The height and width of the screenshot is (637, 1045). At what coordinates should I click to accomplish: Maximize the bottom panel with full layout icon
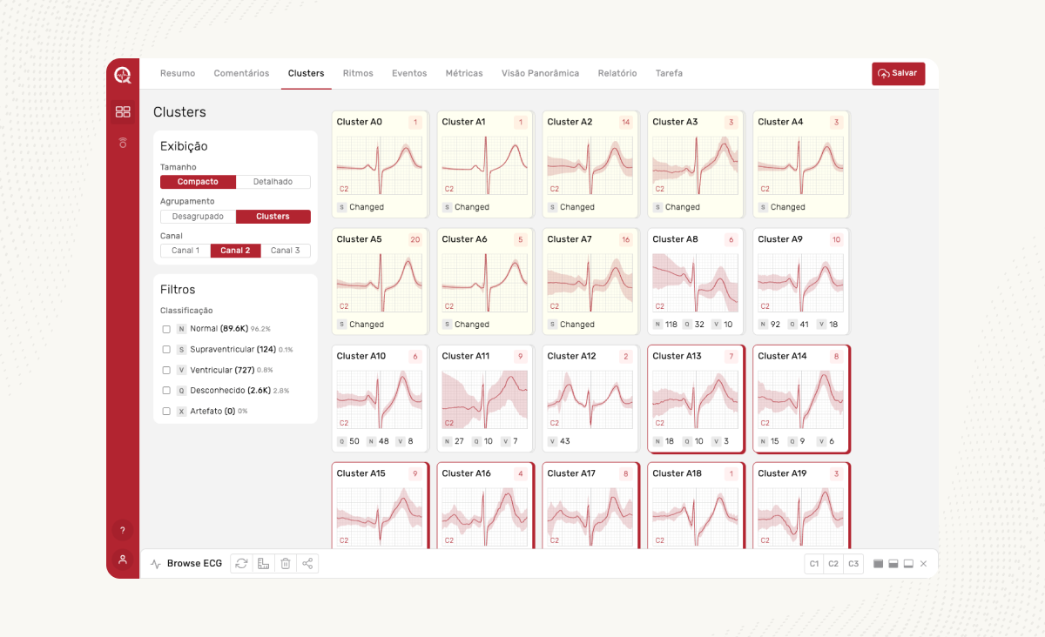click(879, 564)
